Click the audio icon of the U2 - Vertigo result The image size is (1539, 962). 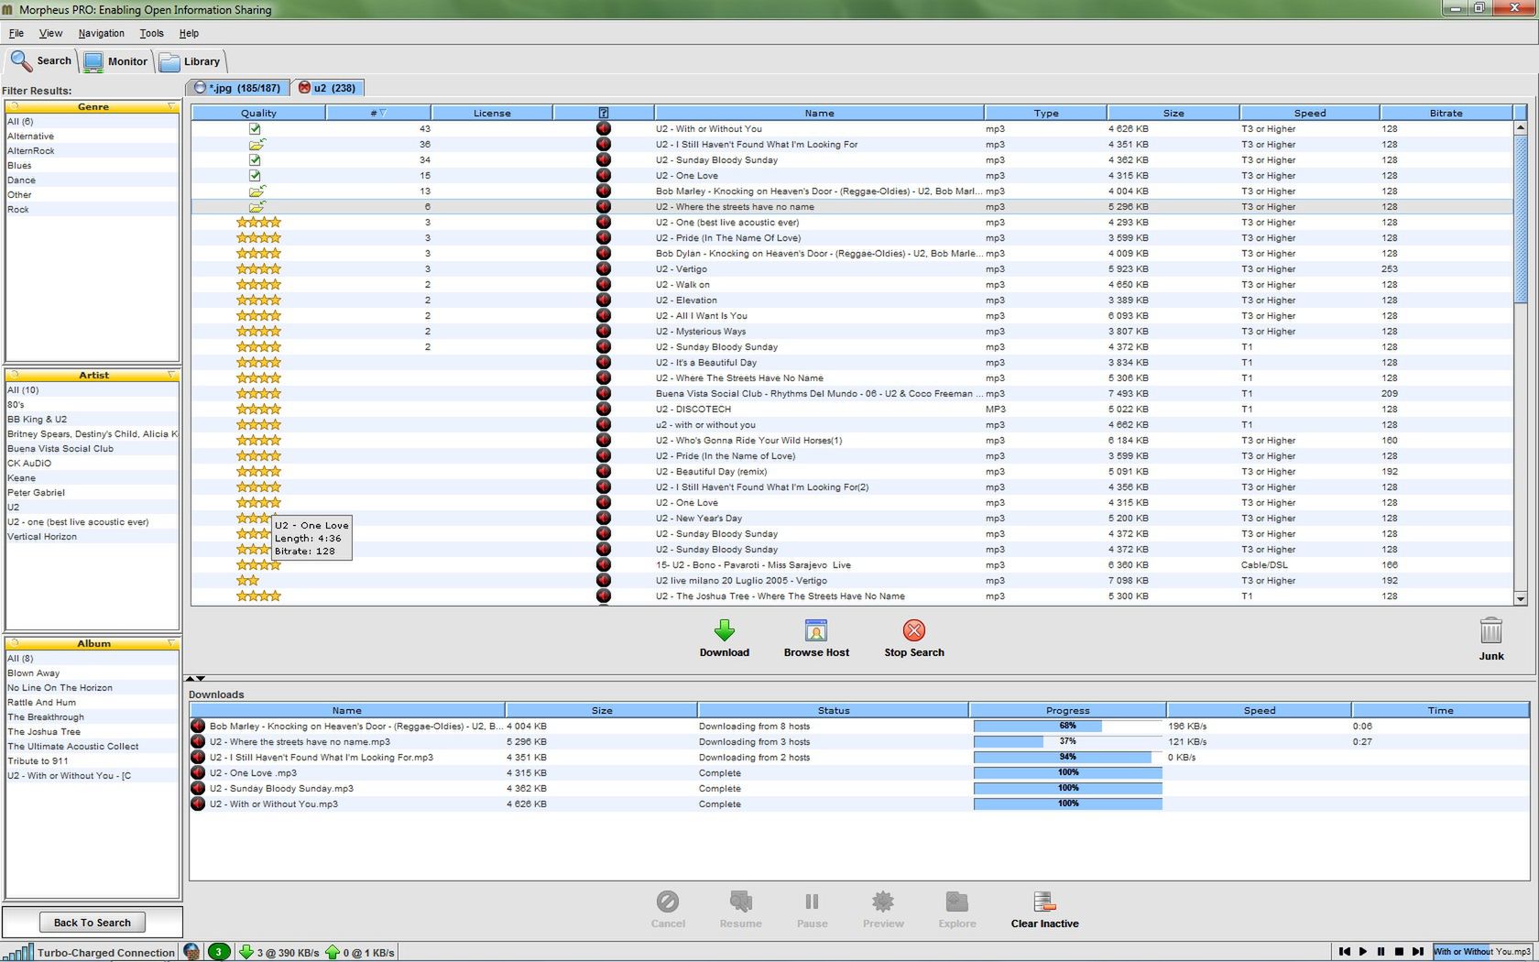(x=604, y=269)
